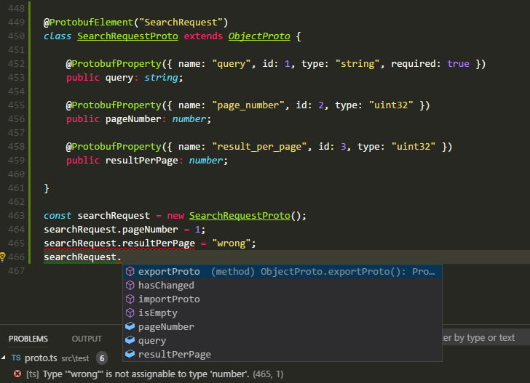Screen dimensions: 530x383
Task: Select the resultPerPage property suggestion
Action: (x=282, y=355)
